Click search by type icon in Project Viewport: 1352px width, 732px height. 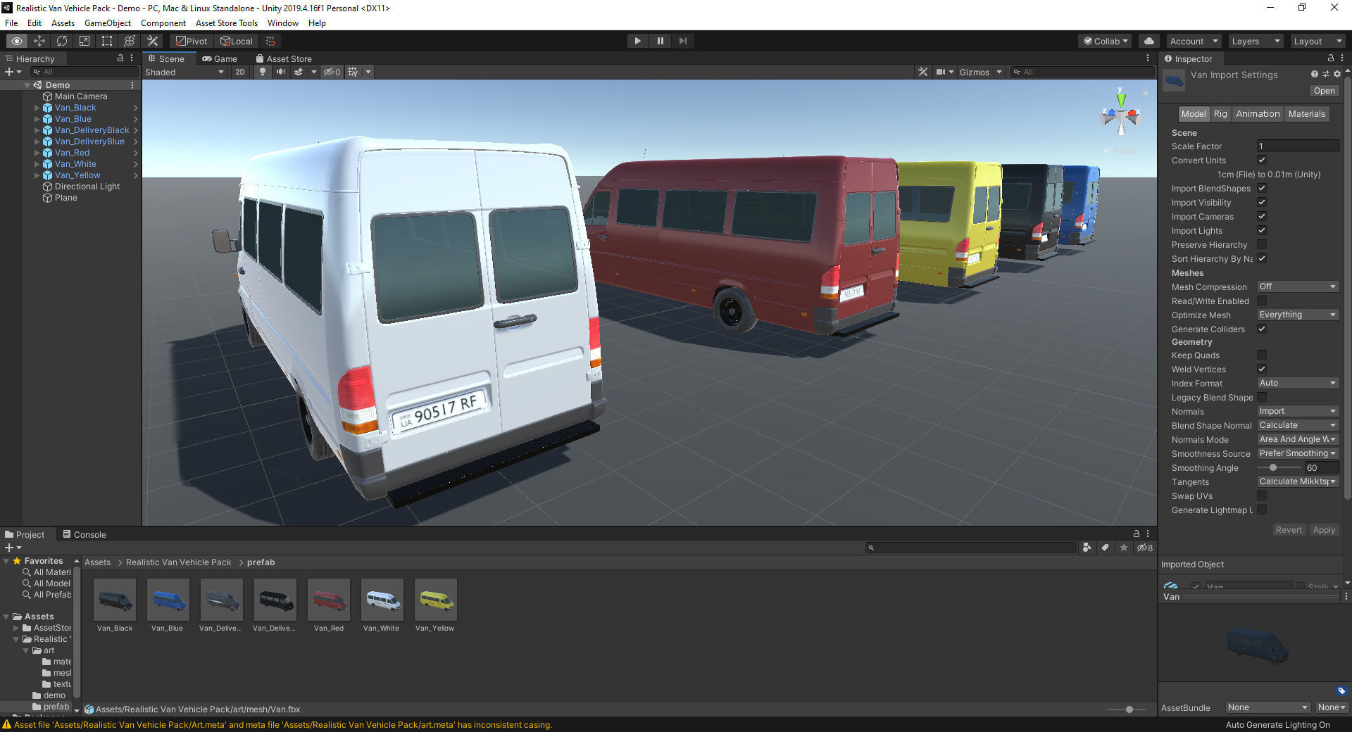tap(1087, 548)
